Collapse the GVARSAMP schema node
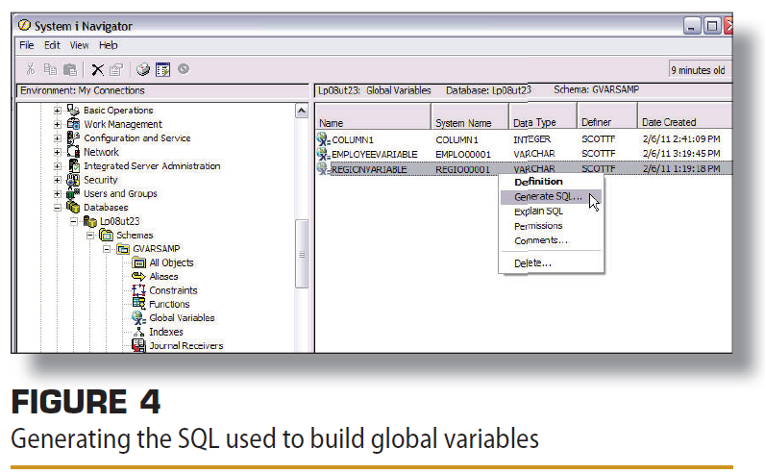765x474 pixels. click(x=107, y=249)
